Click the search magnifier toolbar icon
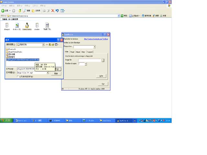Screen dimensions: 207x155 coord(25,11)
